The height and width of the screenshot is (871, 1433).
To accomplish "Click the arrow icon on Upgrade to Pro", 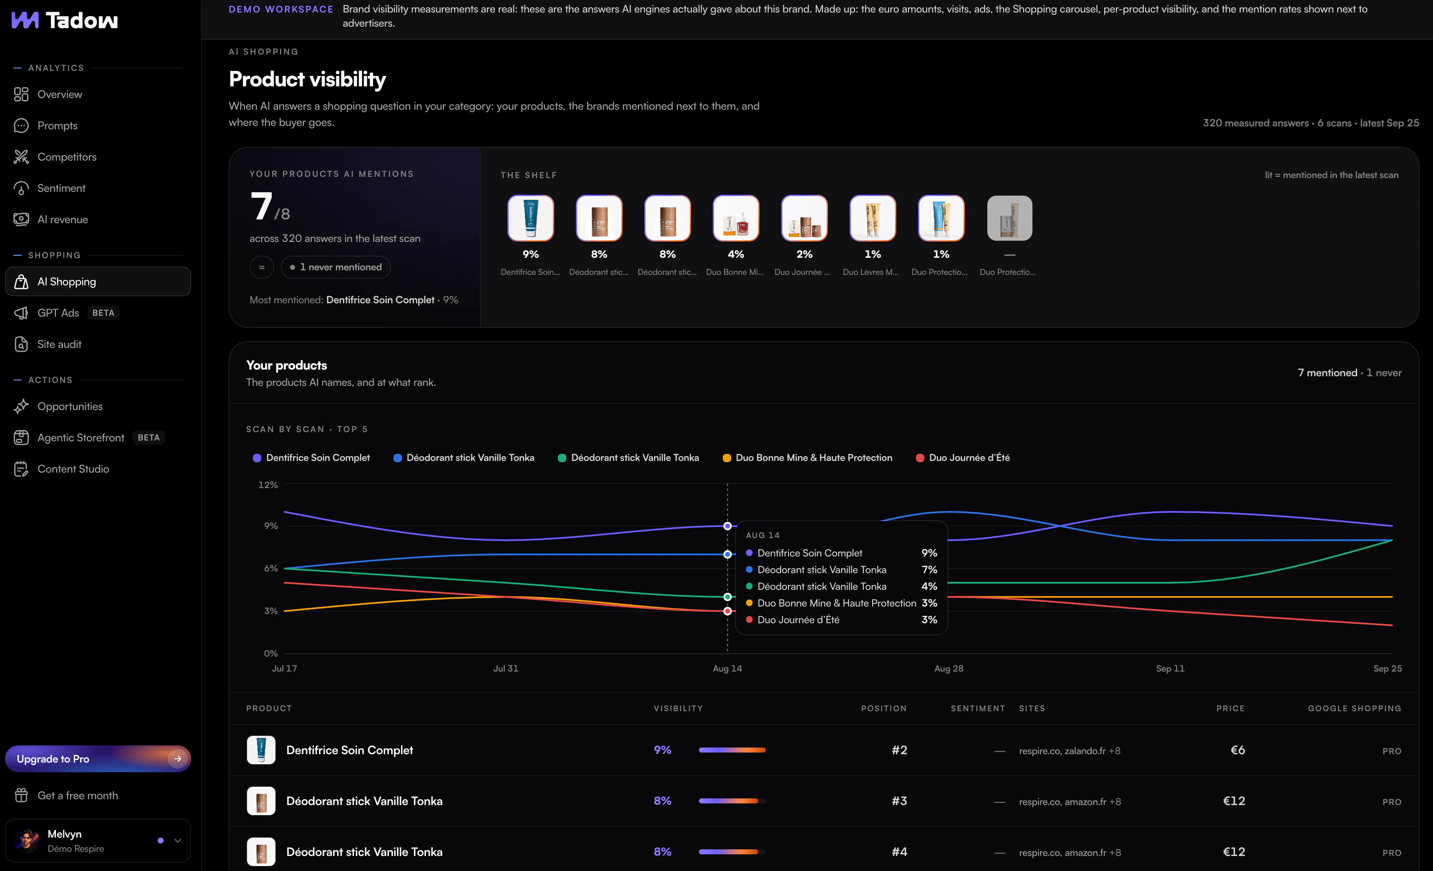I will point(177,759).
